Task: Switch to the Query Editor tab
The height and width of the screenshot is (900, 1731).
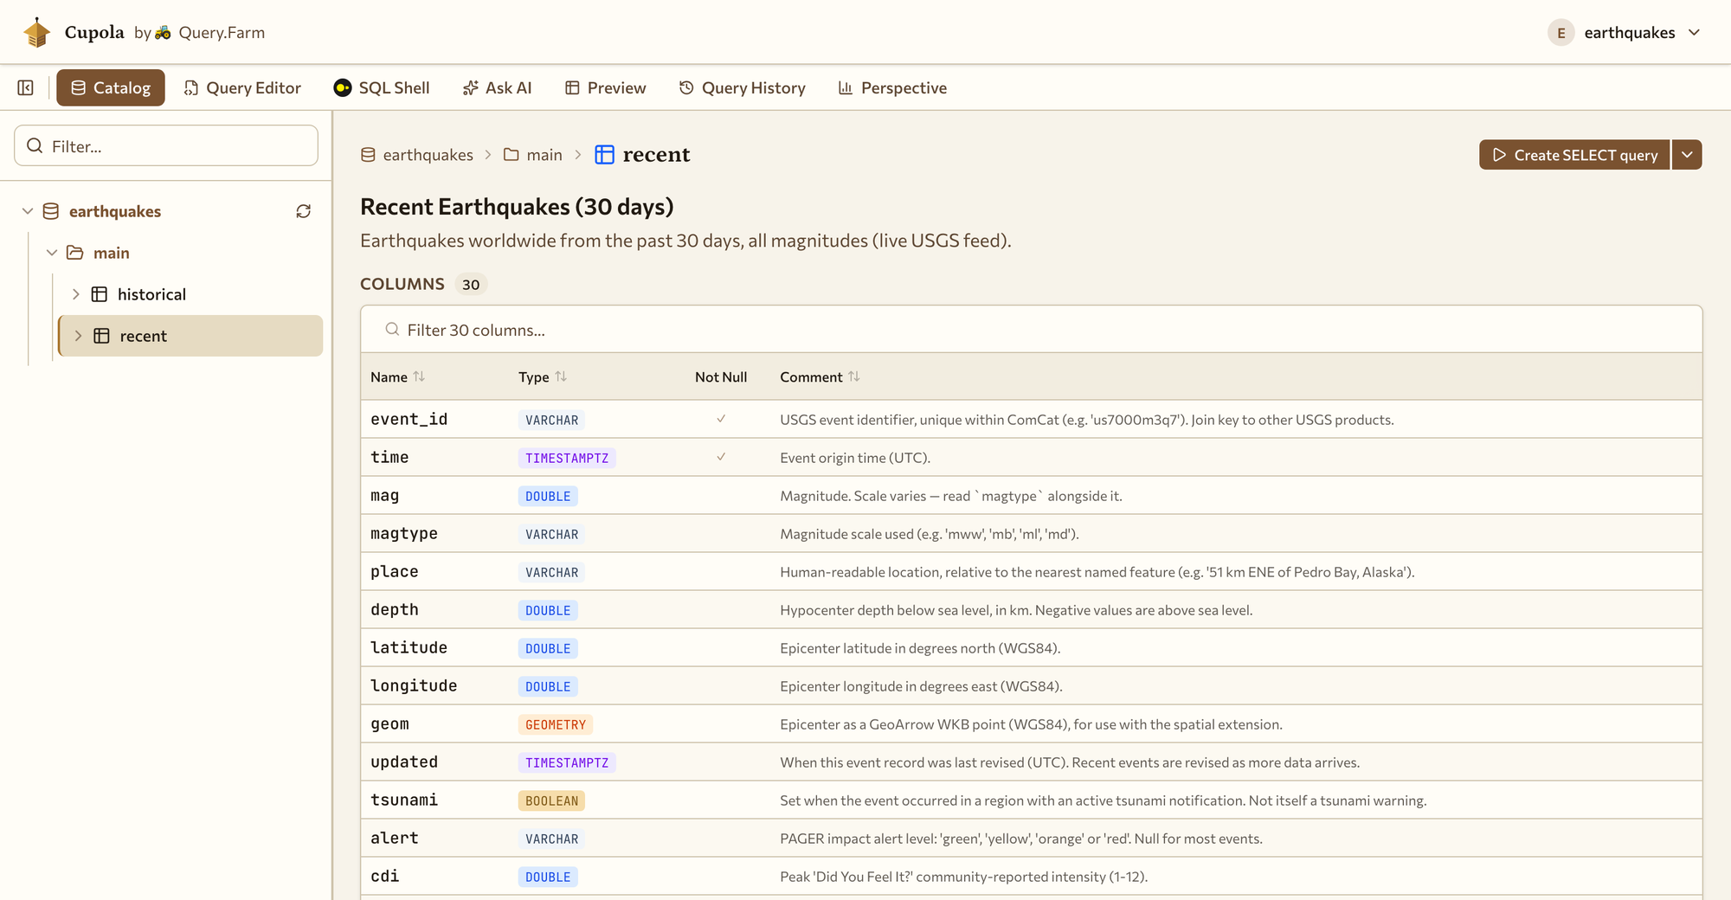Action: click(x=242, y=87)
